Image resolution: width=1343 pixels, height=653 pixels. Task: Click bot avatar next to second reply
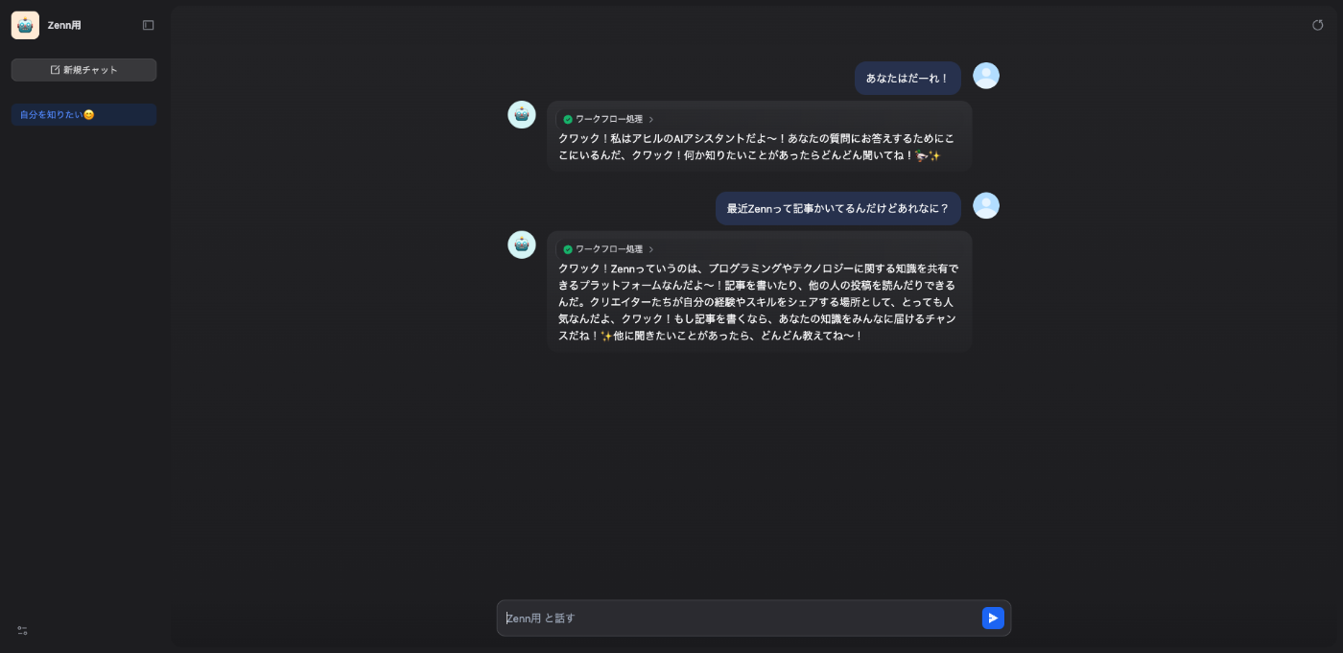(x=522, y=245)
